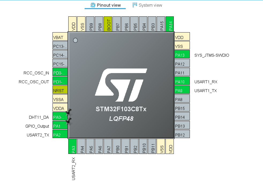The image size is (263, 191).
Task: Select the PB8 pin
Action: [99, 24]
